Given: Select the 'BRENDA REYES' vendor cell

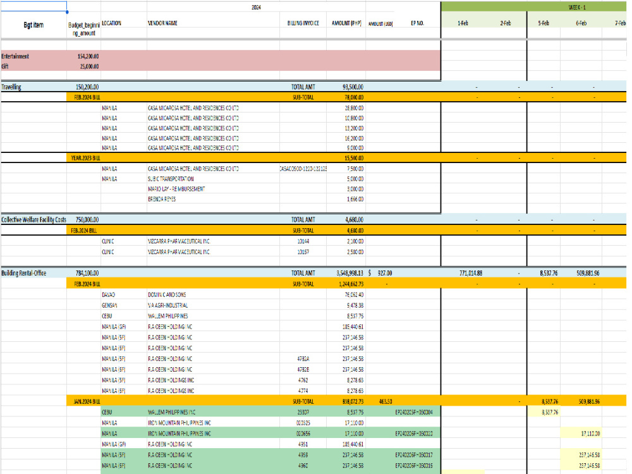Looking at the screenshot, I should tap(162, 199).
